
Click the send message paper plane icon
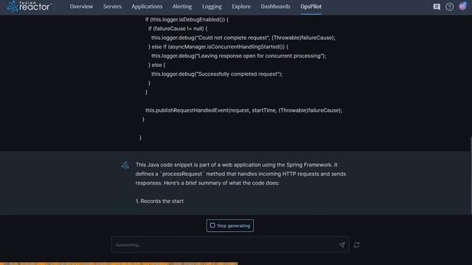(x=342, y=245)
